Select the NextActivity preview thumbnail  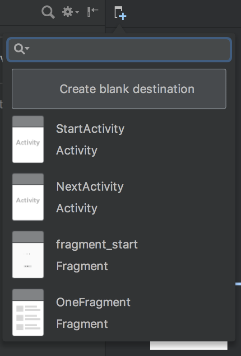[x=28, y=197]
